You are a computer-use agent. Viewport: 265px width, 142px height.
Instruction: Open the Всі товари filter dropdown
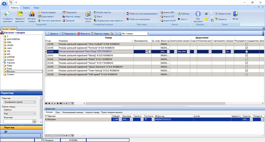[148, 34]
